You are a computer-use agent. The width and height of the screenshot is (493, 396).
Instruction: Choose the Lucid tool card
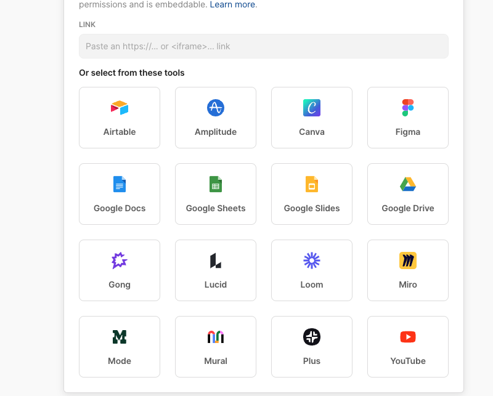point(216,270)
